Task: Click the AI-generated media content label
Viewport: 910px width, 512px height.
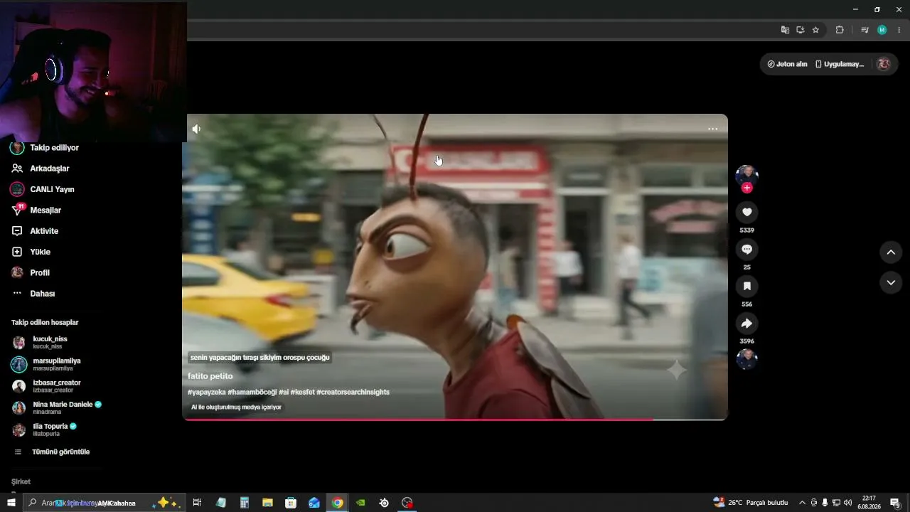Action: [236, 407]
